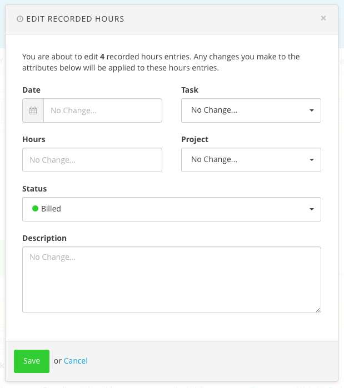Viewport: 344px width, 388px height.
Task: Click the Edit Recorded Hours title text
Action: tap(75, 19)
